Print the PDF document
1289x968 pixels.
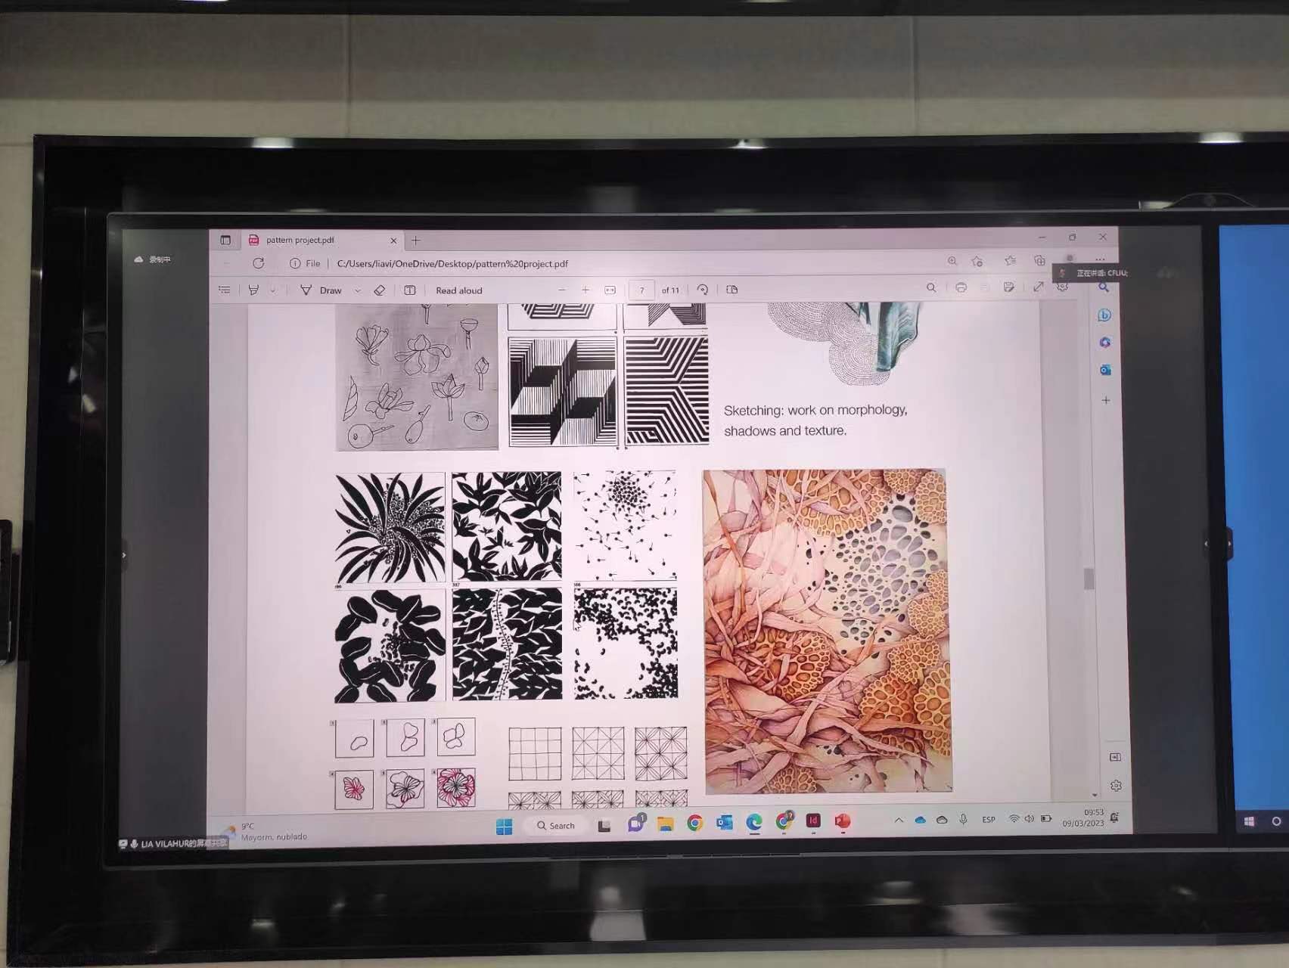pos(961,287)
